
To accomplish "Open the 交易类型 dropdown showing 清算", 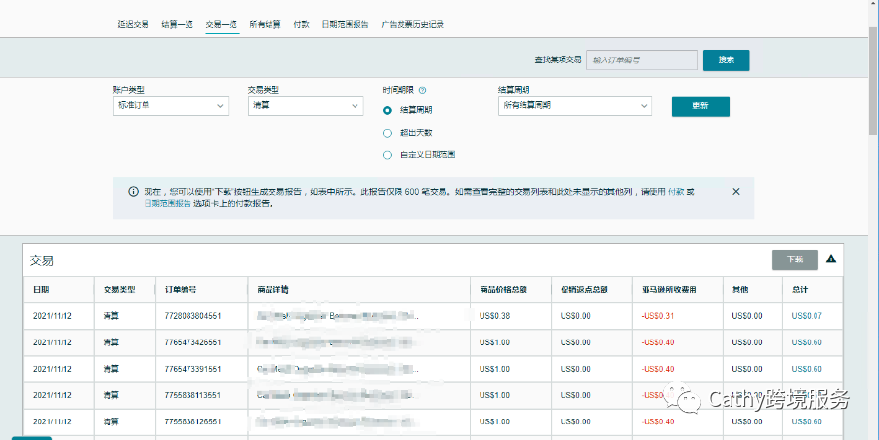I will (x=306, y=105).
